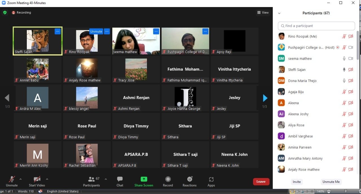Click the Invite button

tap(297, 182)
